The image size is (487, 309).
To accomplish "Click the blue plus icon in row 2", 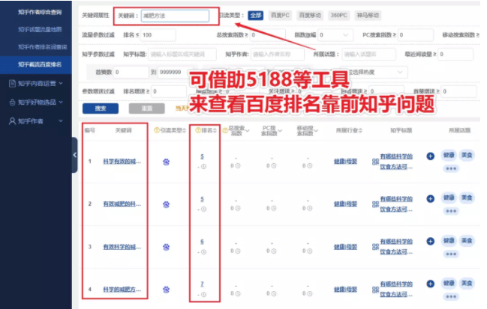I will click(x=430, y=198).
